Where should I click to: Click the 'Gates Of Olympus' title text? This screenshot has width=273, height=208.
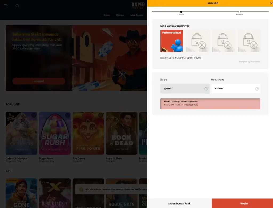17,159
